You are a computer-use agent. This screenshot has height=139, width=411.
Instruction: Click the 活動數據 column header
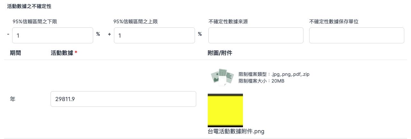pyautogui.click(x=62, y=53)
